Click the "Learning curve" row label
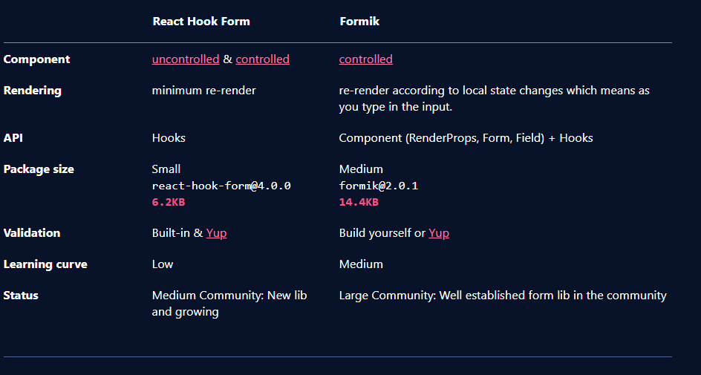The image size is (701, 375). click(x=45, y=264)
